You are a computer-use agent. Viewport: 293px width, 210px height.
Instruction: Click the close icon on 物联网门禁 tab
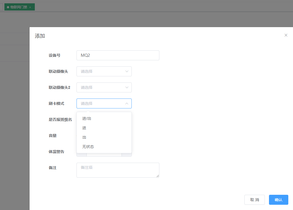coord(30,7)
